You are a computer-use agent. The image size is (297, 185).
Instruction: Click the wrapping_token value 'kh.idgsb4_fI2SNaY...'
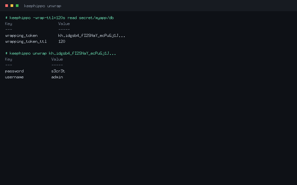click(x=92, y=36)
